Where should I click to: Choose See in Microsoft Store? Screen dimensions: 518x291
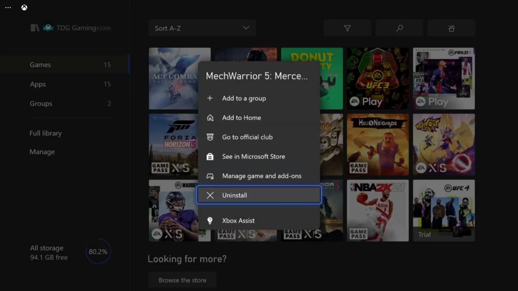[258, 157]
